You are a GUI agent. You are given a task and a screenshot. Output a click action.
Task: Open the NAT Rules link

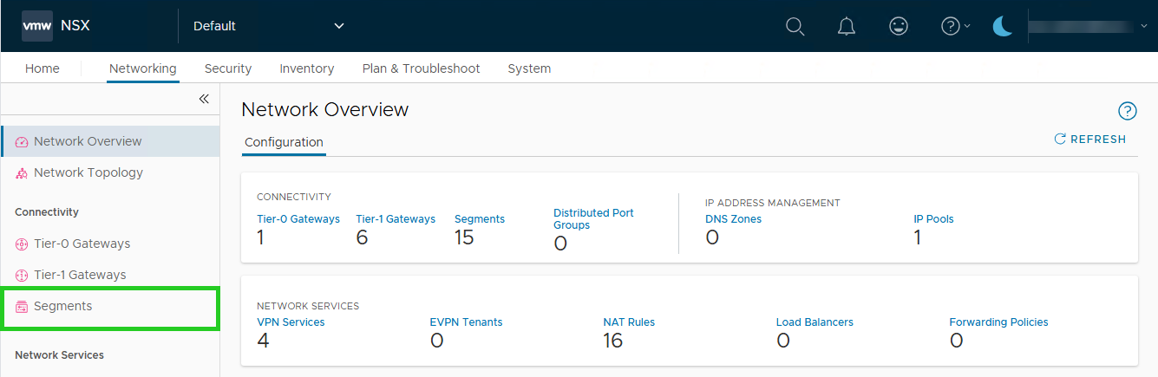pyautogui.click(x=629, y=322)
